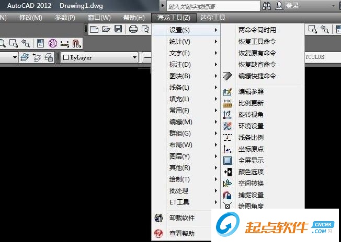Click the Layer States icon next to ByLayer

click(49, 57)
